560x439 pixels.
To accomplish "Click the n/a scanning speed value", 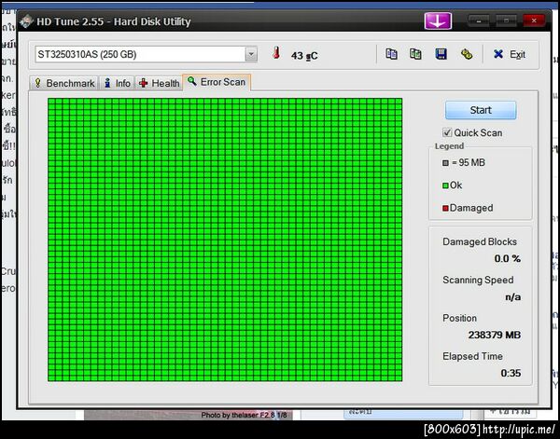I will [x=512, y=296].
